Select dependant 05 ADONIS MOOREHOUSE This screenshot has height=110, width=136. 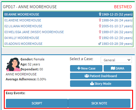68,44
